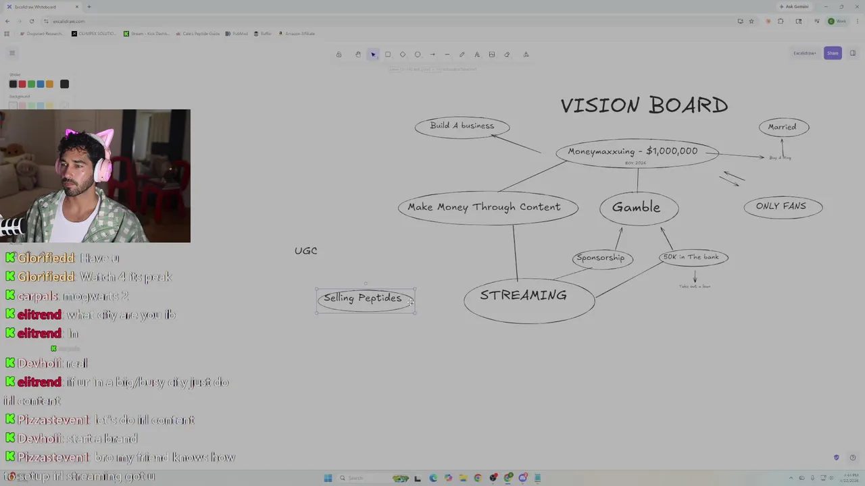
Task: Open the help question mark button
Action: coord(853,458)
